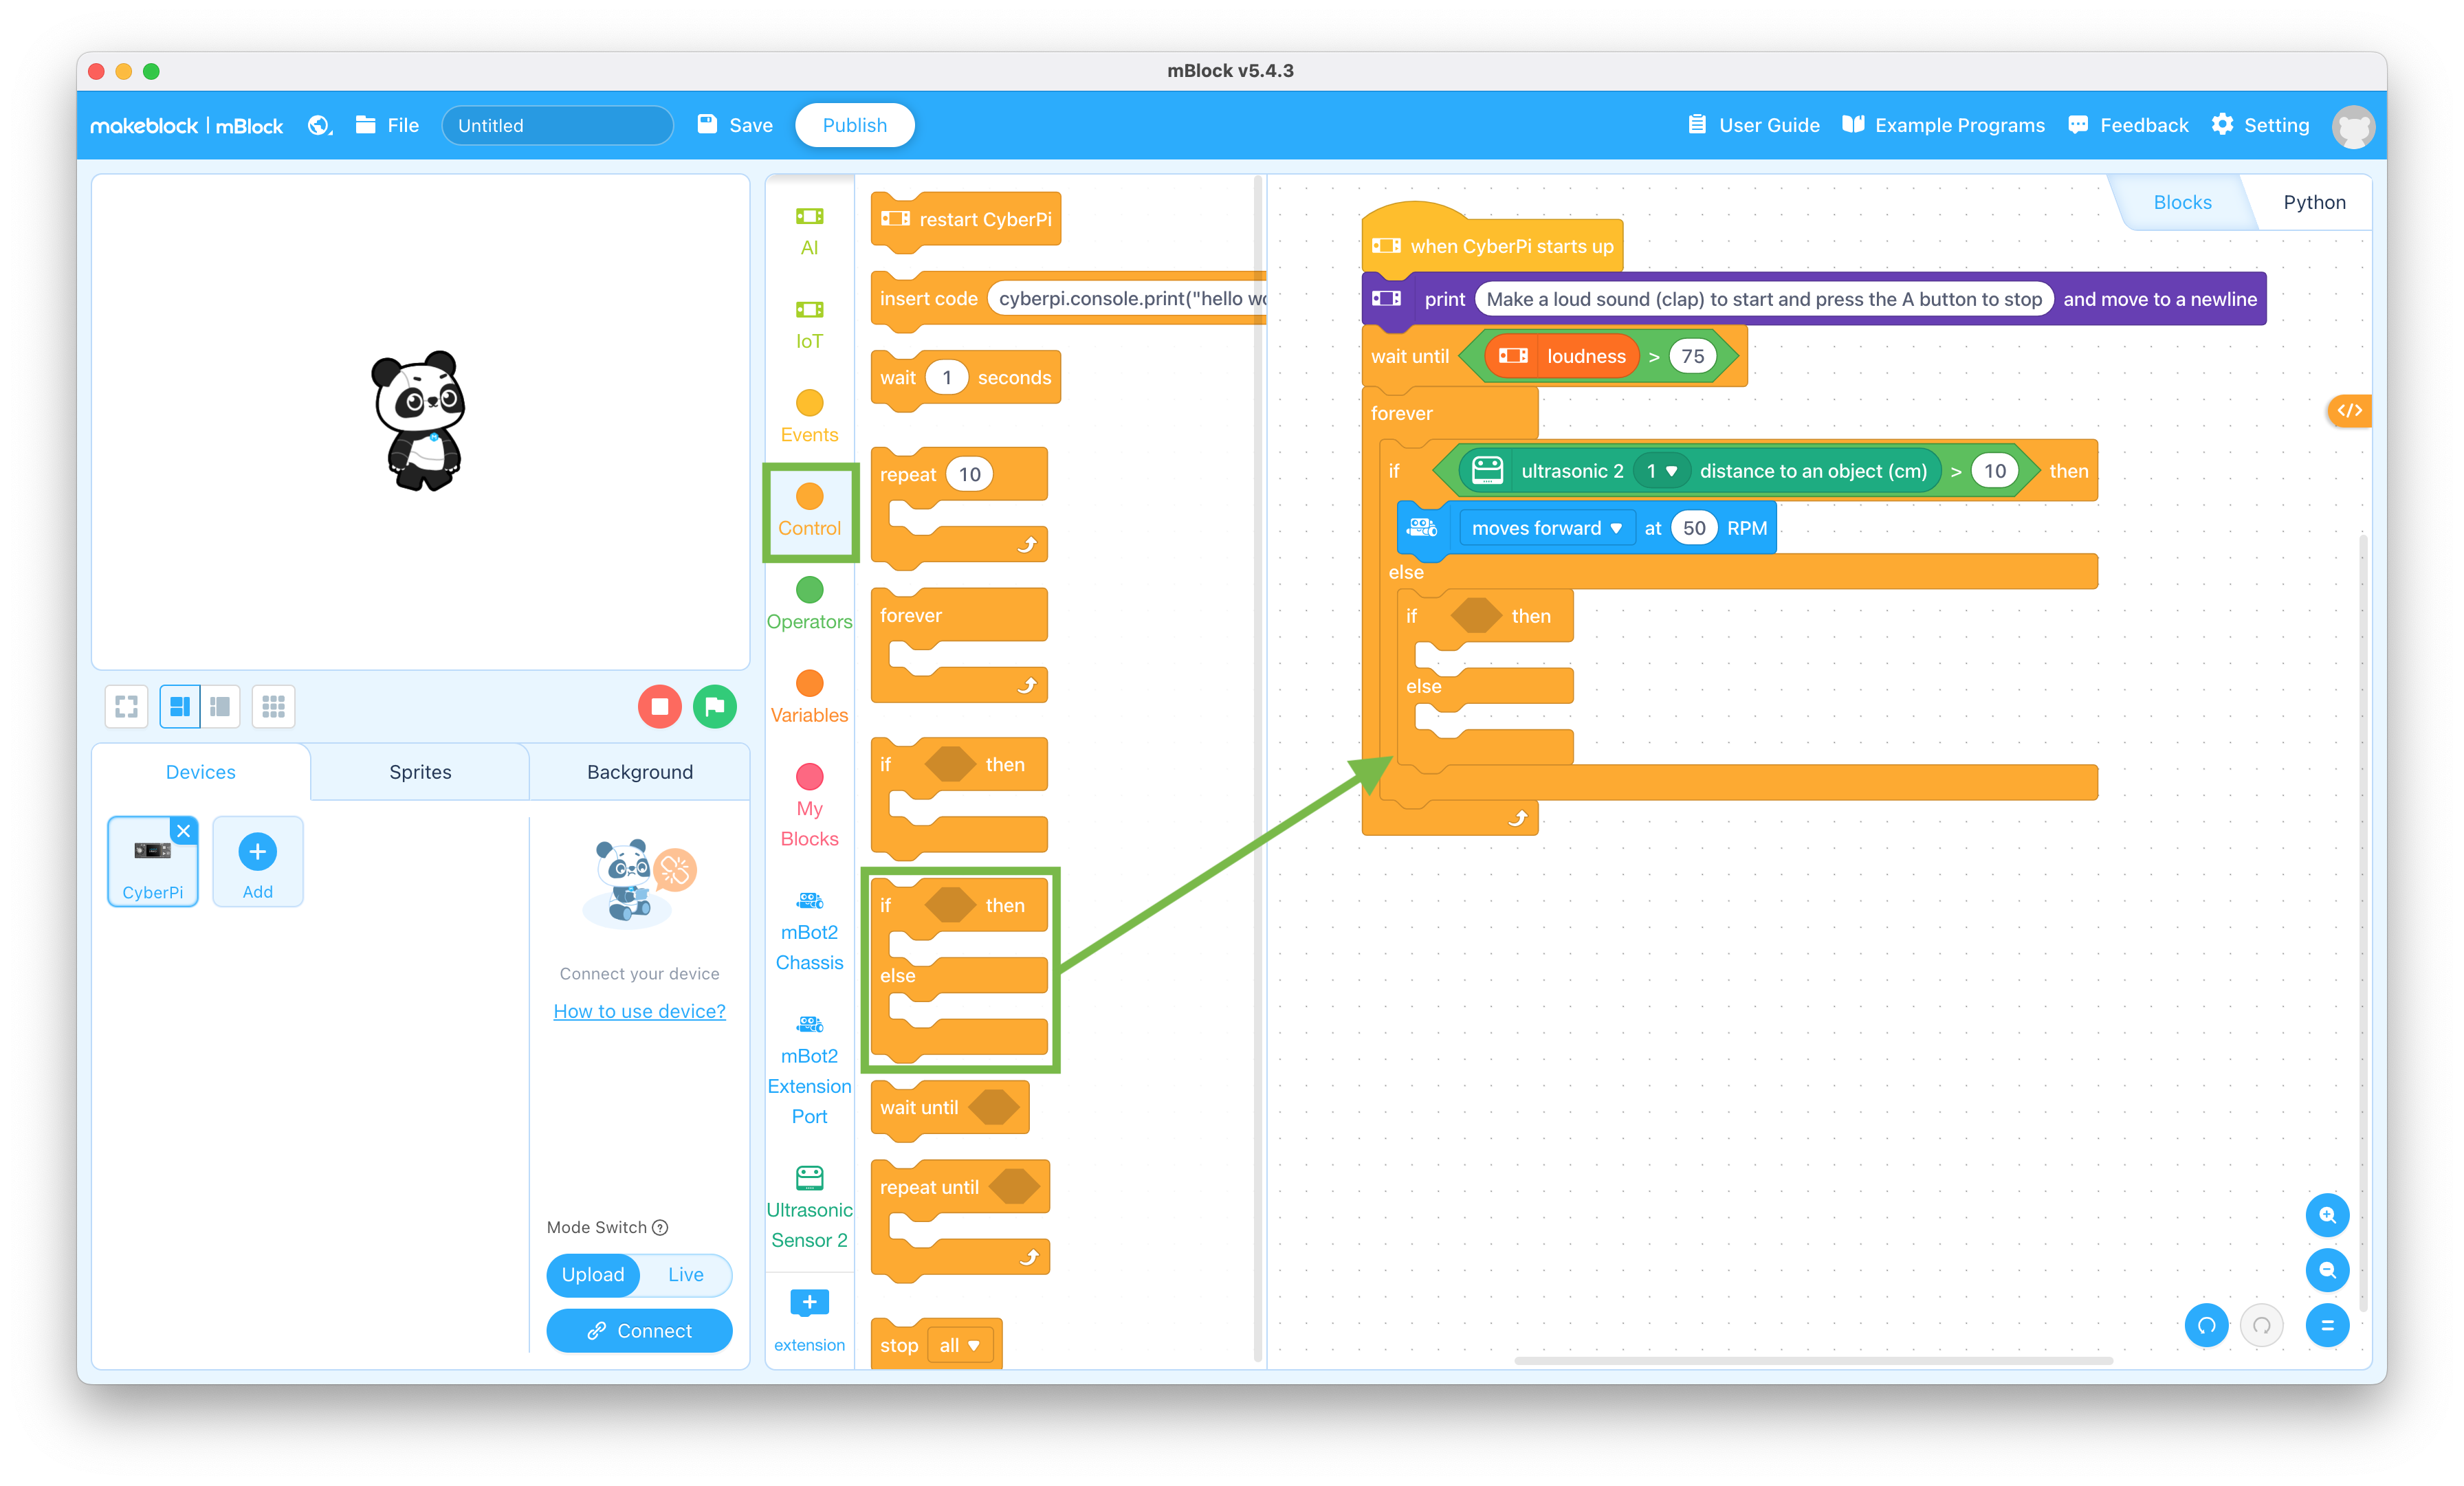Viewport: 2464px width, 1486px height.
Task: Click the project name field Untitled
Action: (557, 125)
